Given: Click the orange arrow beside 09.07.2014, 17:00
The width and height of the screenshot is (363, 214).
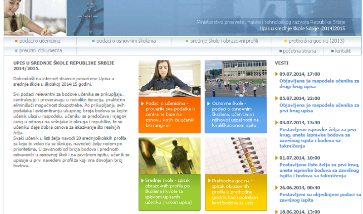Looking at the screenshot, I should click(x=276, y=74).
